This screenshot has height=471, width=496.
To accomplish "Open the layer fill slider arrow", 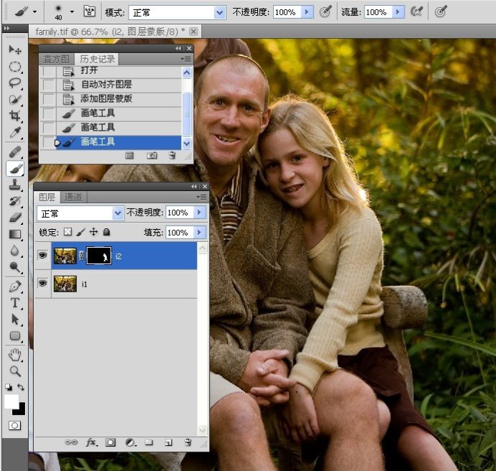I will click(x=199, y=232).
